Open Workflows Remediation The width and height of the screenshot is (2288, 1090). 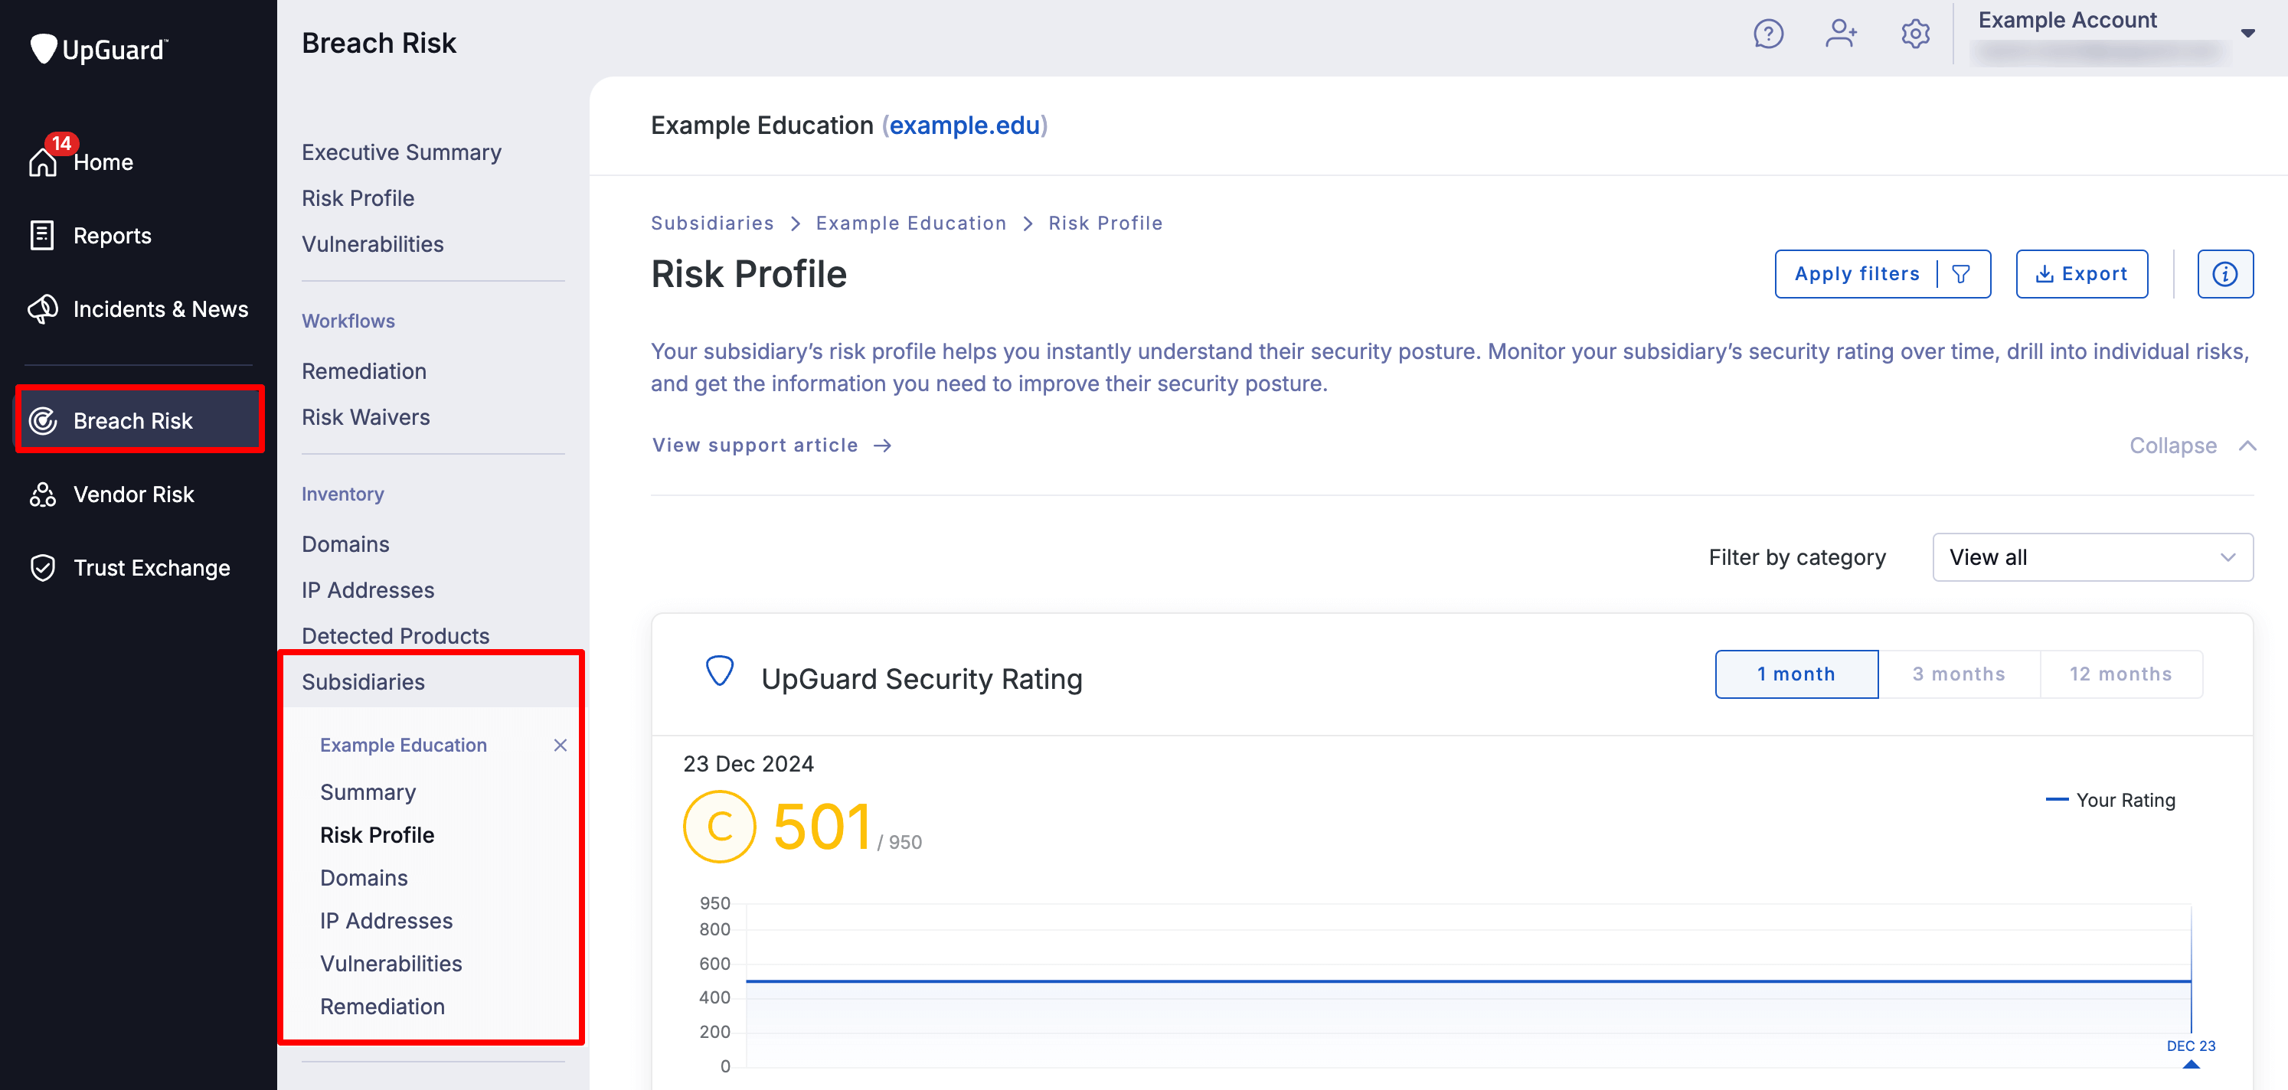(363, 371)
